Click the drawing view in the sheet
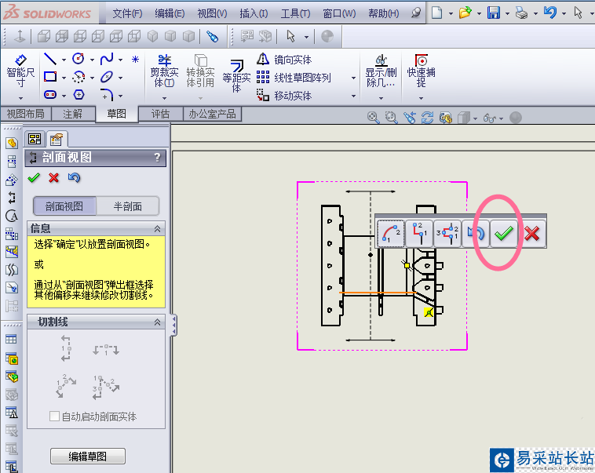 pyautogui.click(x=381, y=265)
